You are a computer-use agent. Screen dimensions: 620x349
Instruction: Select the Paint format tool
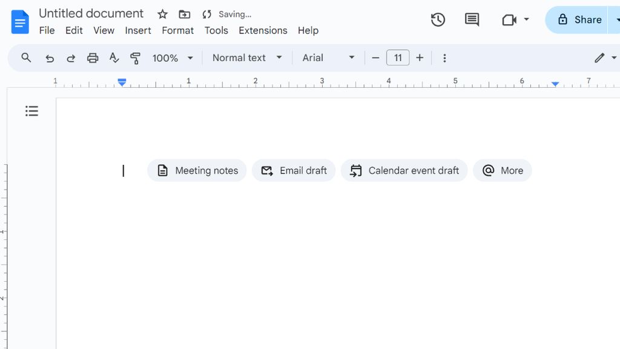[135, 58]
